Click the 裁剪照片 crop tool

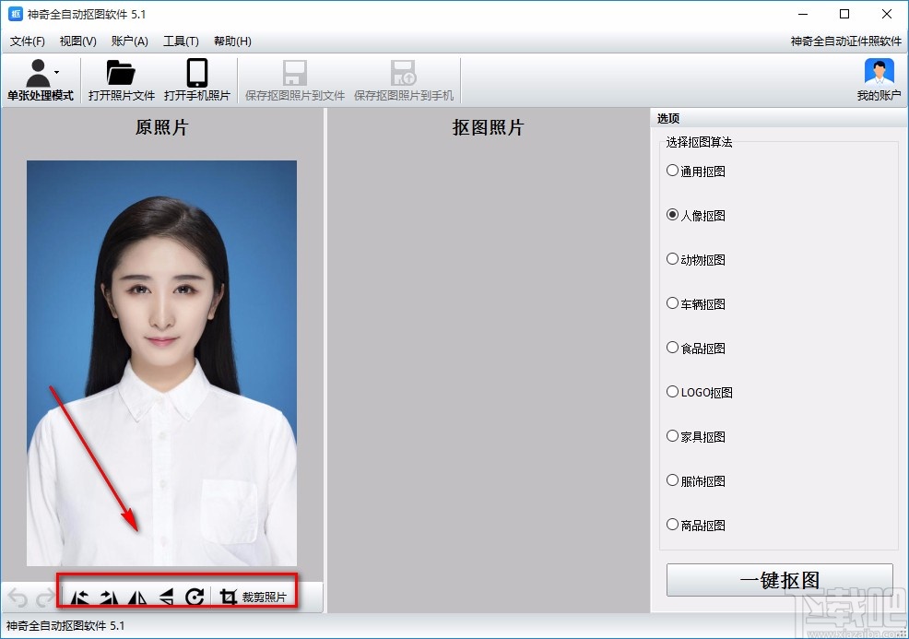click(254, 597)
